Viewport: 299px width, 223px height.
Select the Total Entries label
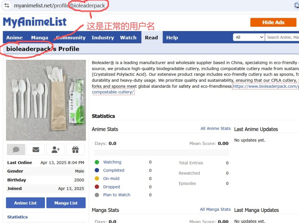click(x=191, y=163)
